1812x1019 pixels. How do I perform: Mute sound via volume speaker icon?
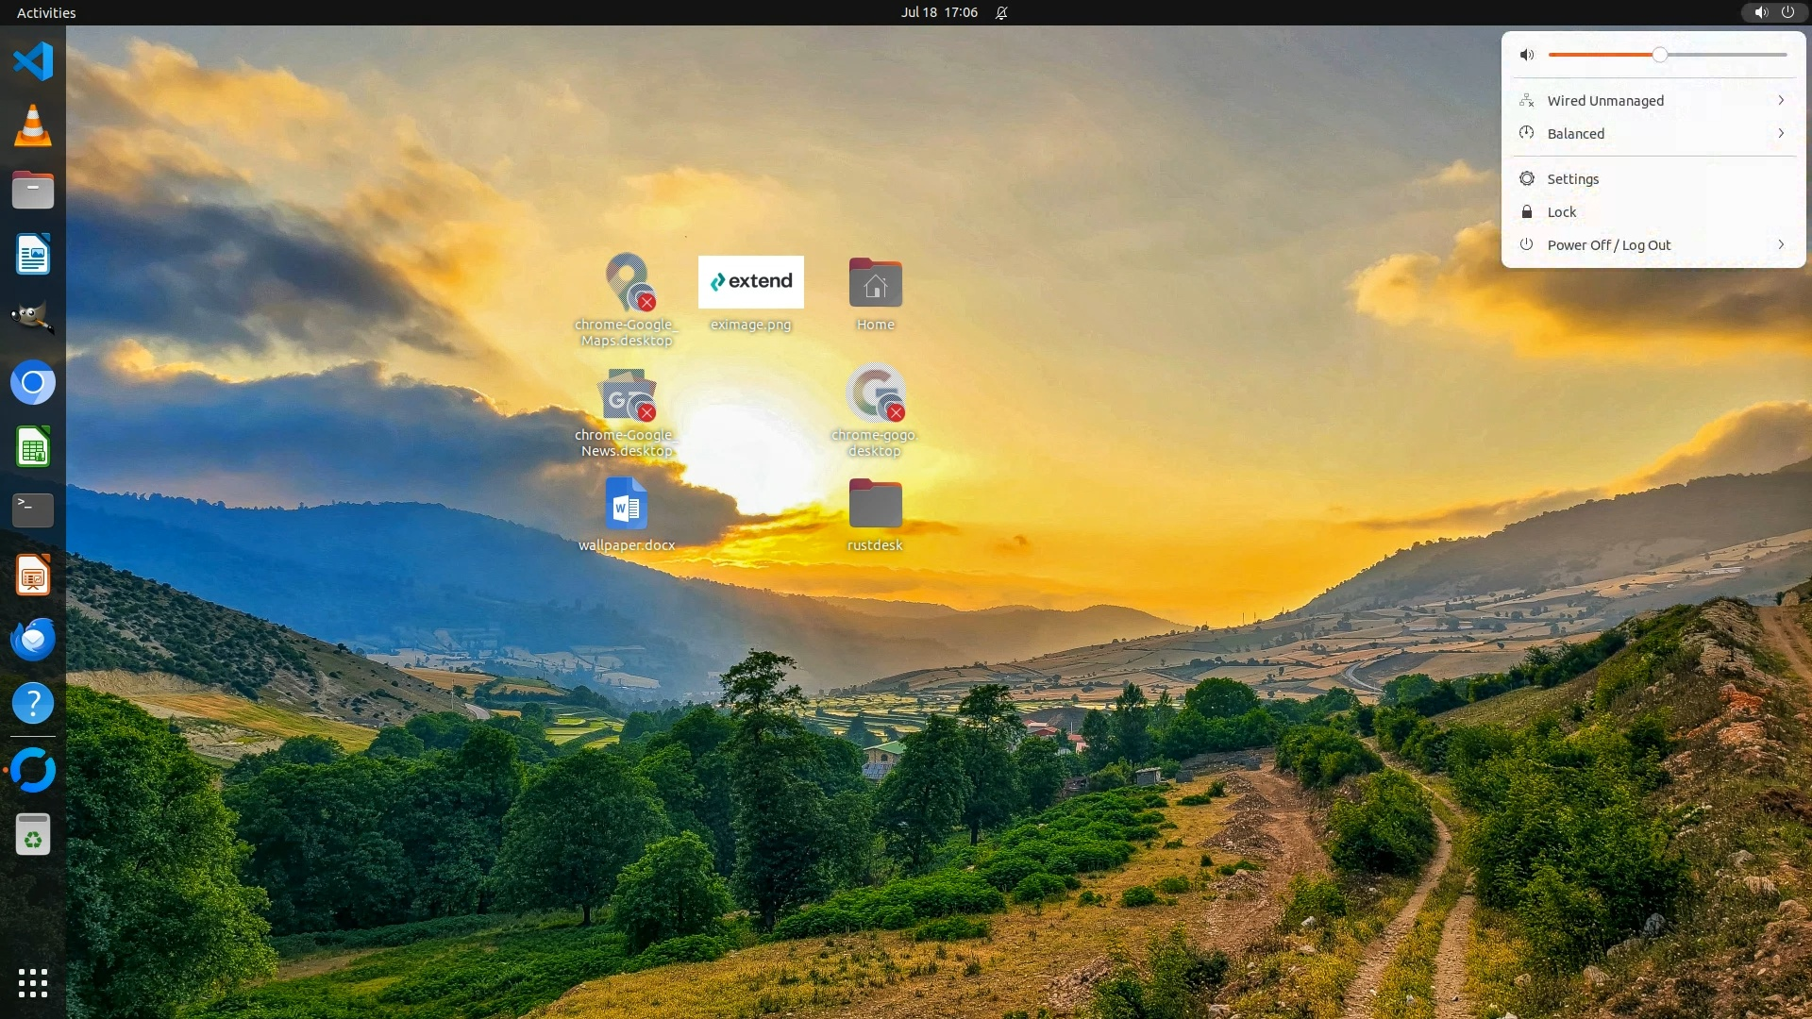[x=1527, y=55]
